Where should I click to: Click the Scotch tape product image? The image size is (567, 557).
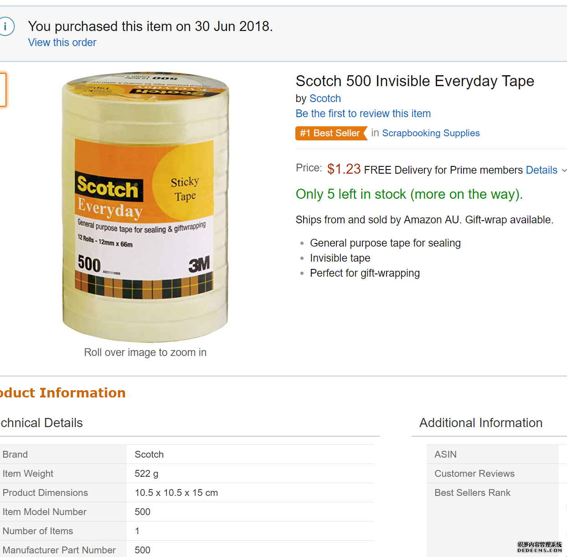pyautogui.click(x=145, y=206)
